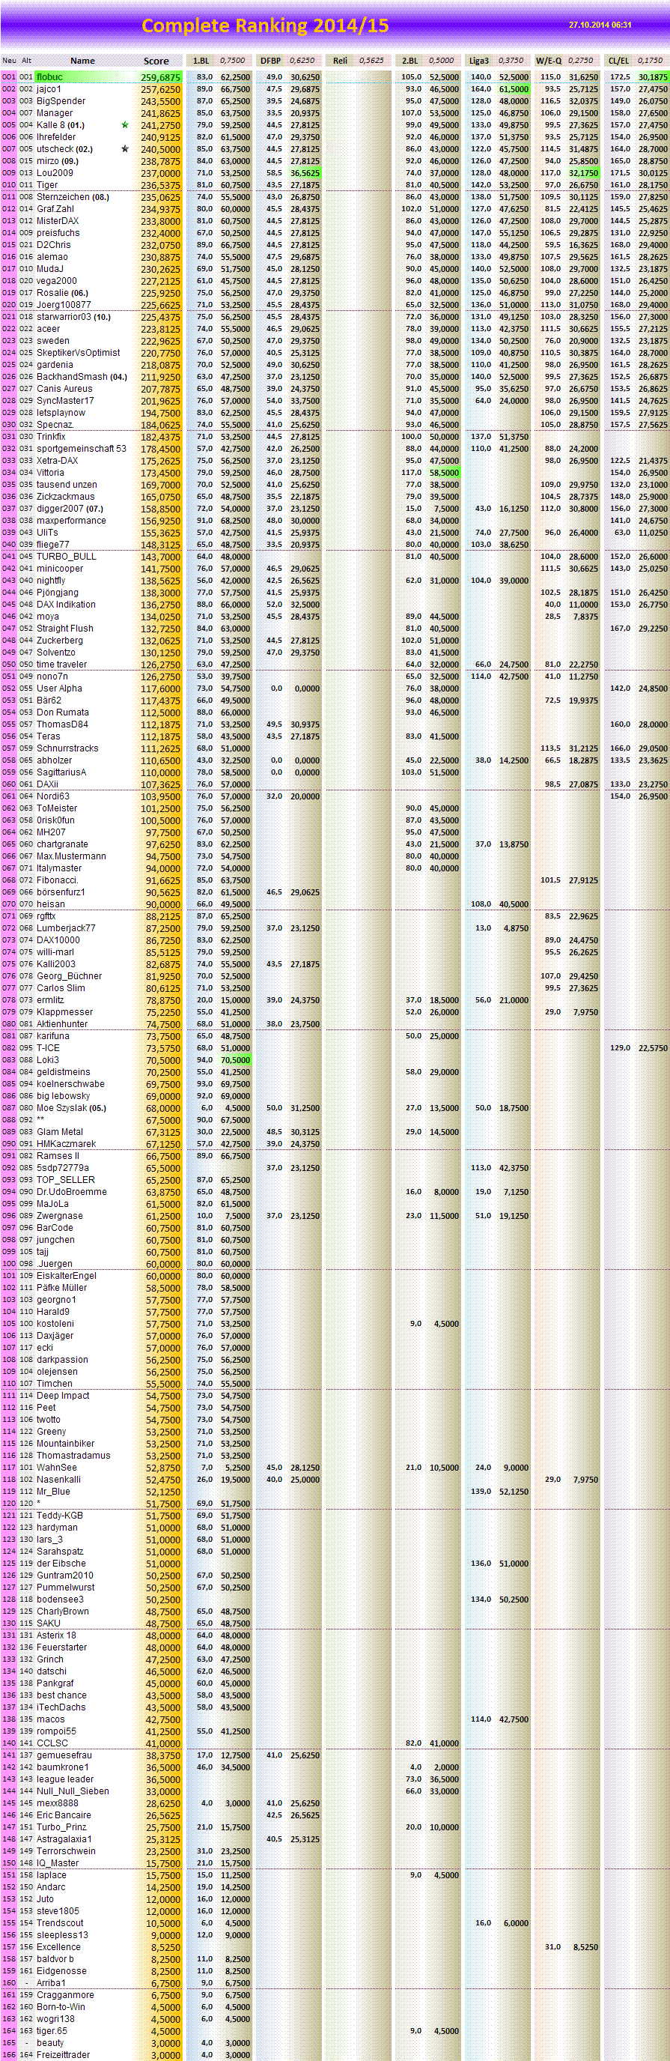Select the name SkeptikerVsOptimist
The height and width of the screenshot is (2061, 670).
coord(79,353)
